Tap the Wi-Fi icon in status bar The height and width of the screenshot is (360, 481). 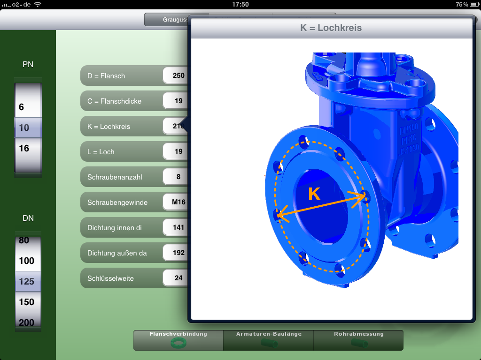click(x=38, y=4)
